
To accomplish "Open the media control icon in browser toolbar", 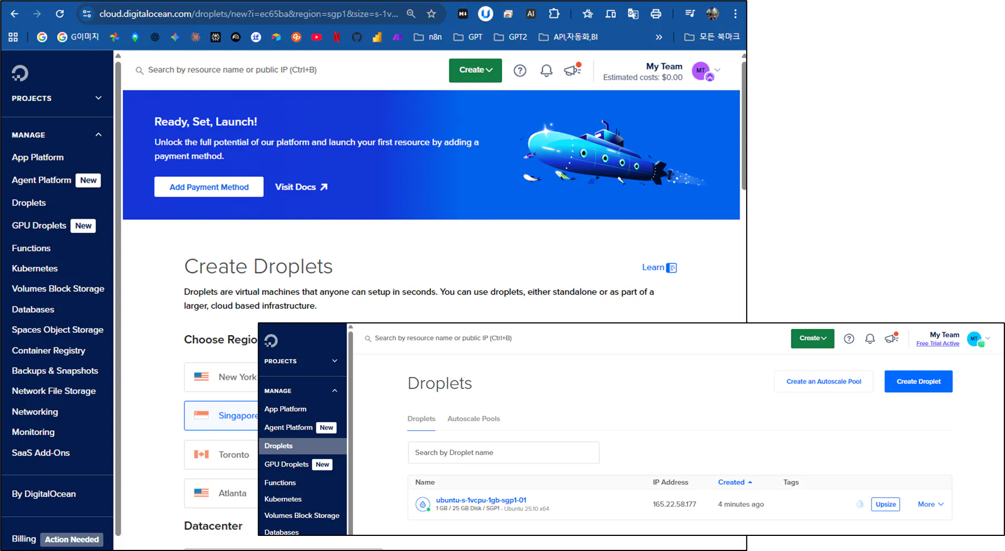I will (x=690, y=14).
